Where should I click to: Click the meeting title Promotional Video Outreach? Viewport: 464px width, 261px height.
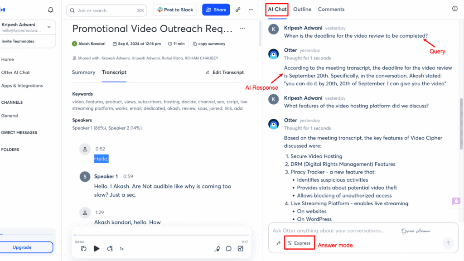click(152, 29)
